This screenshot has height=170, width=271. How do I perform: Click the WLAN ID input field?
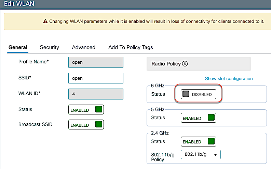coord(96,94)
